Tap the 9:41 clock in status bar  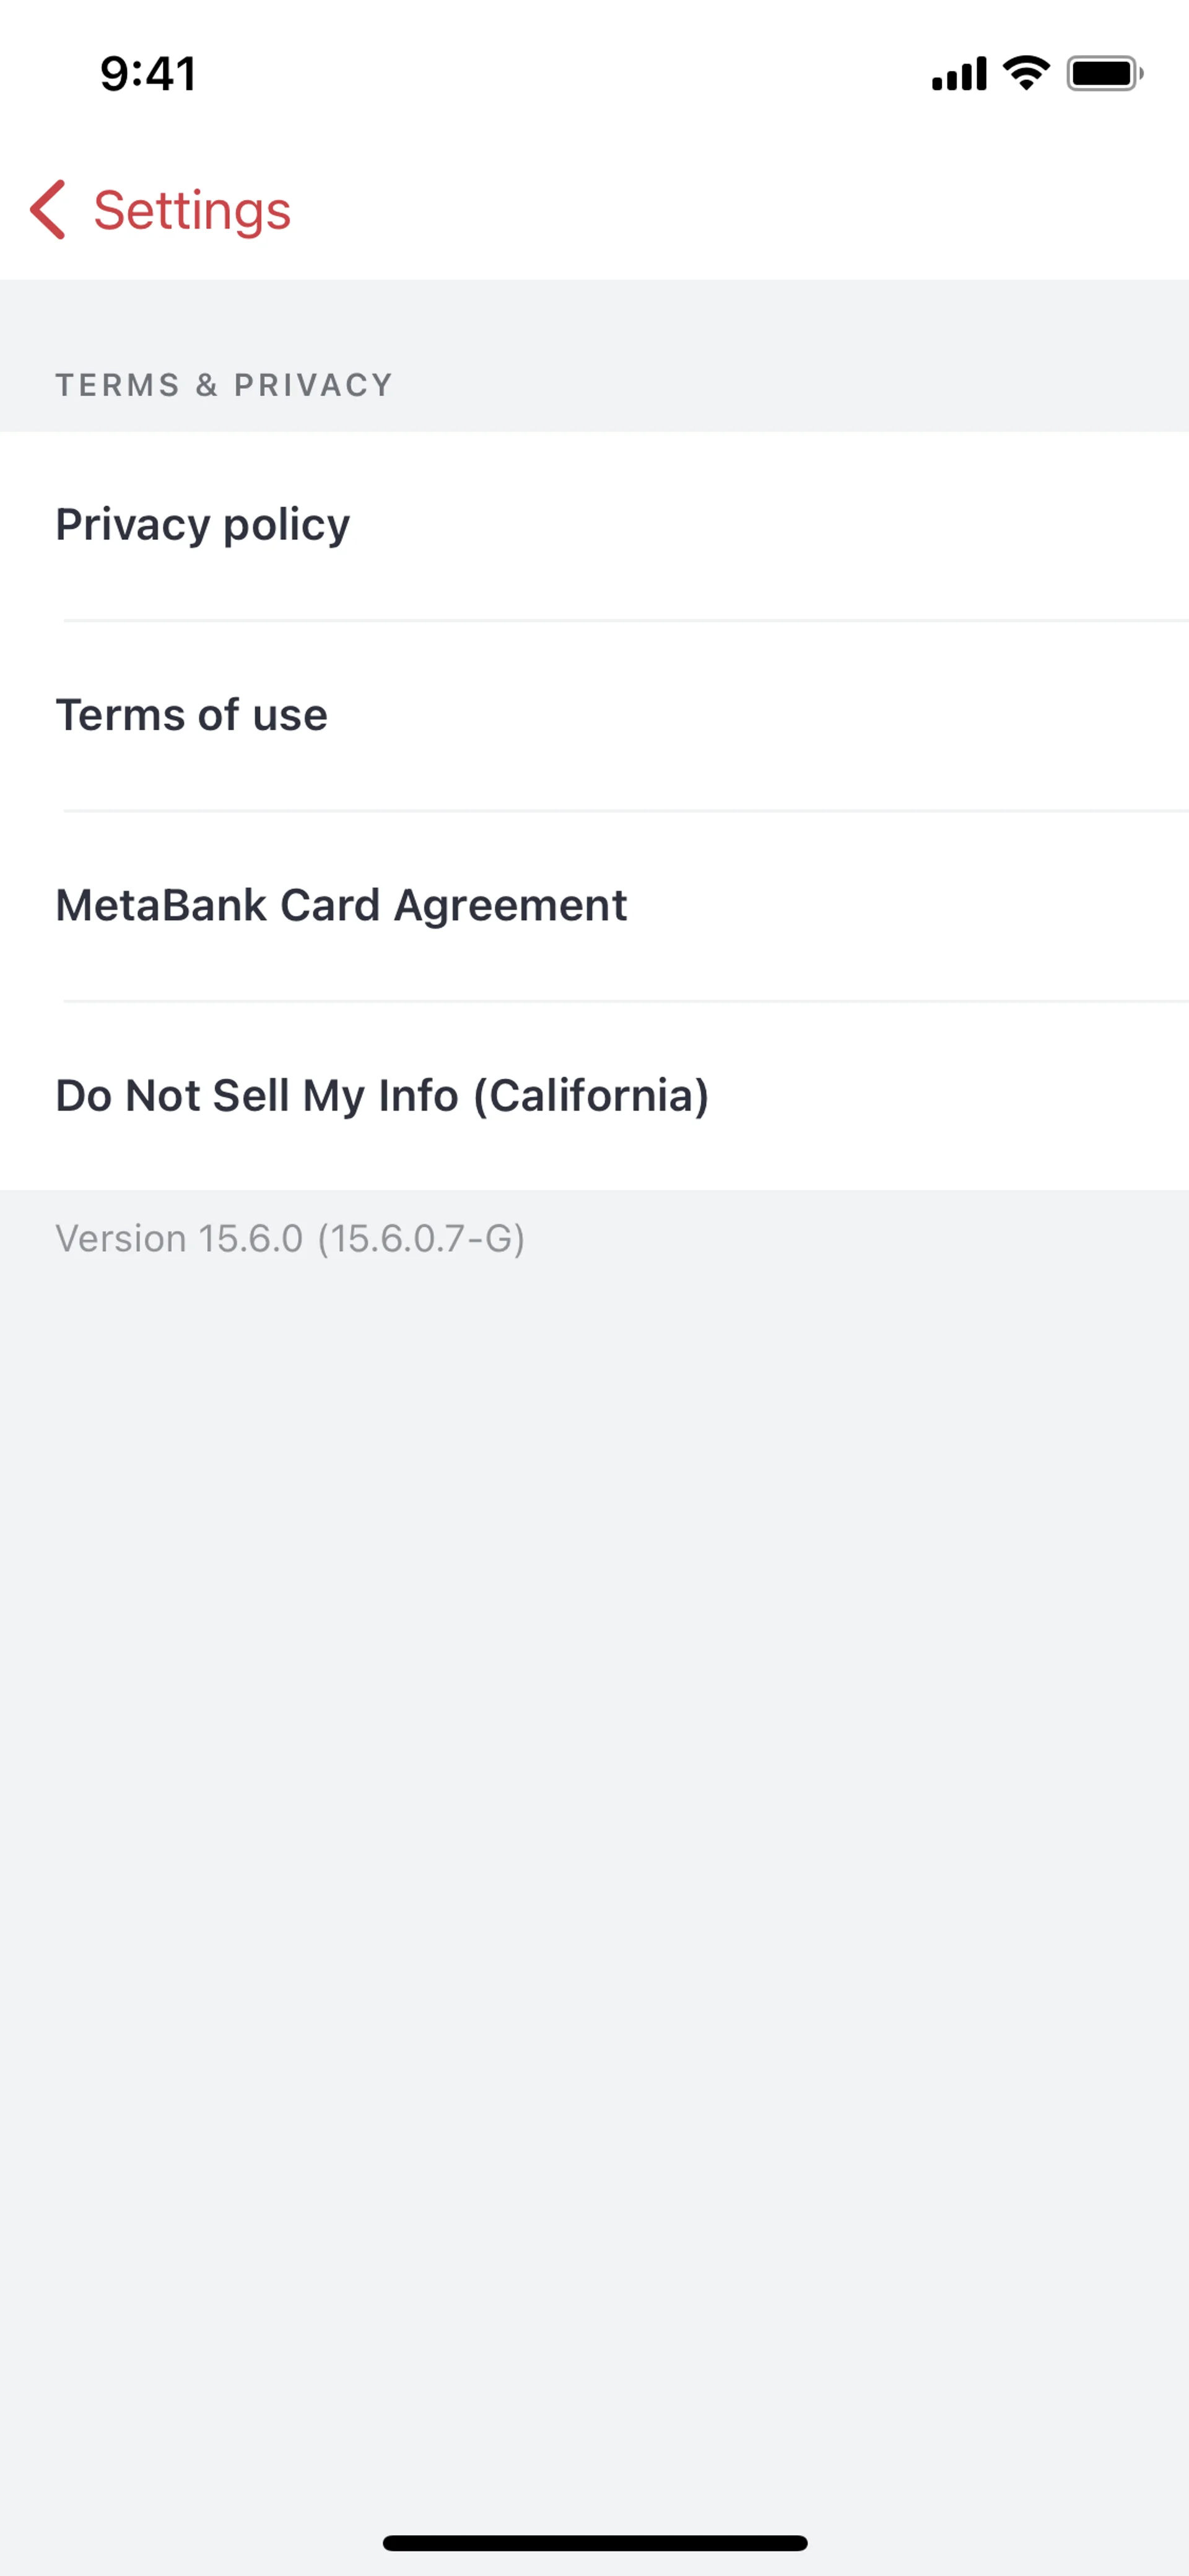pyautogui.click(x=148, y=74)
